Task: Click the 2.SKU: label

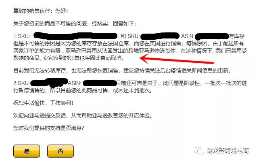Action: (22, 83)
